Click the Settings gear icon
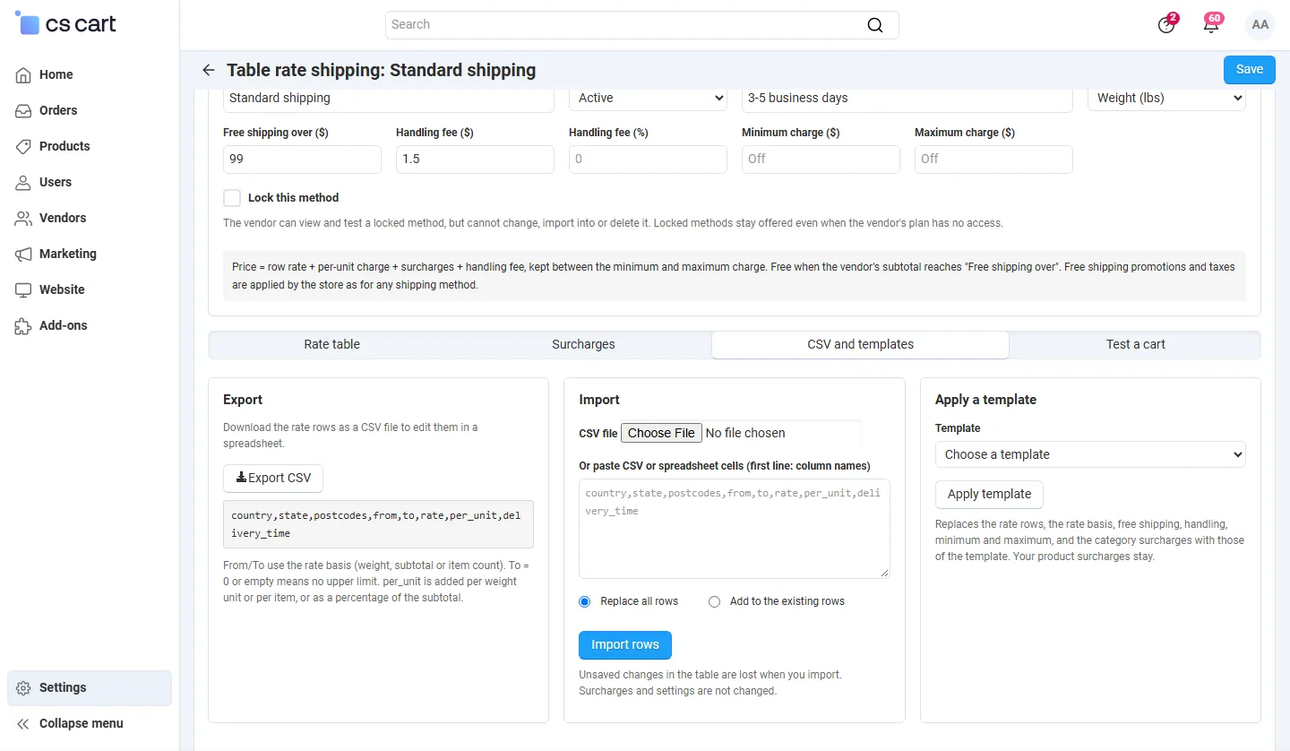 coord(23,687)
